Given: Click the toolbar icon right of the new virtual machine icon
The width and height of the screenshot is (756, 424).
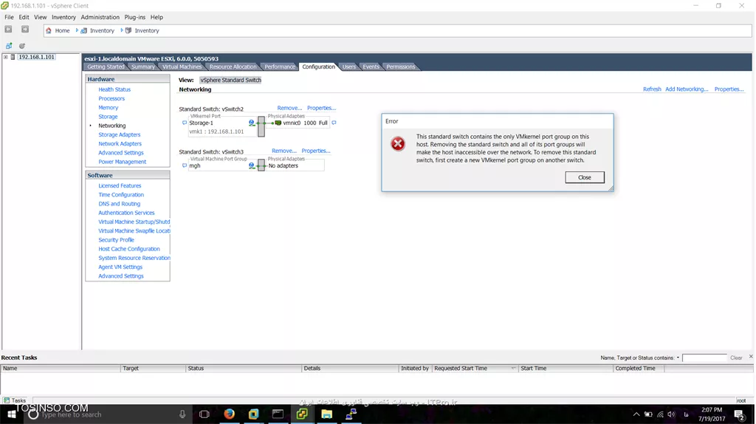Looking at the screenshot, I should 21,46.
